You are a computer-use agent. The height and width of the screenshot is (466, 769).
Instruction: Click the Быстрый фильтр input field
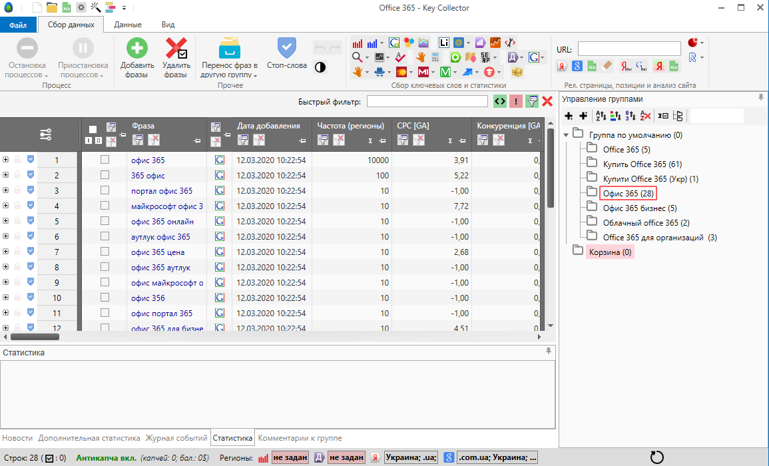click(427, 102)
